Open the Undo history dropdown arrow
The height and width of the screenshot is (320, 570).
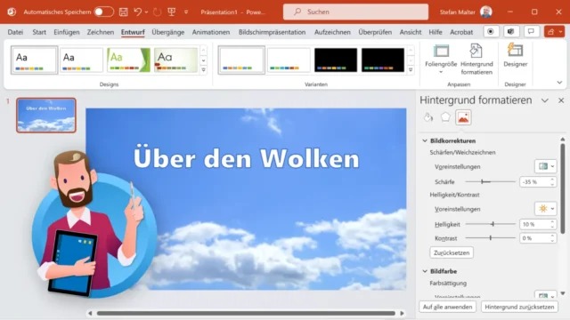(146, 12)
